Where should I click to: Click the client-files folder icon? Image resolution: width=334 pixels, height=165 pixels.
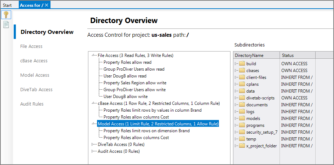[x=242, y=77]
